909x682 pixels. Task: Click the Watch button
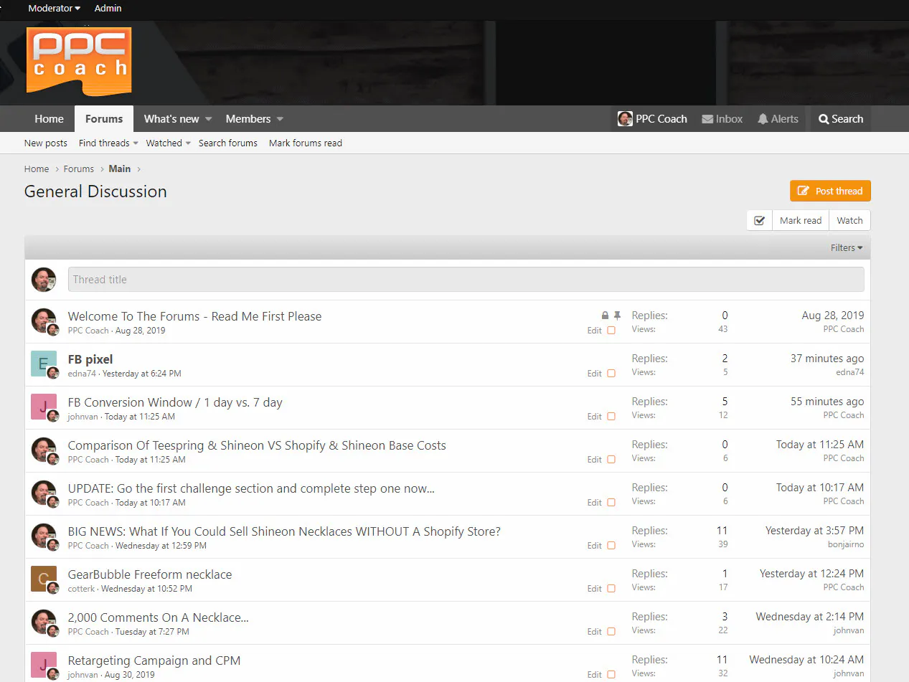849,221
